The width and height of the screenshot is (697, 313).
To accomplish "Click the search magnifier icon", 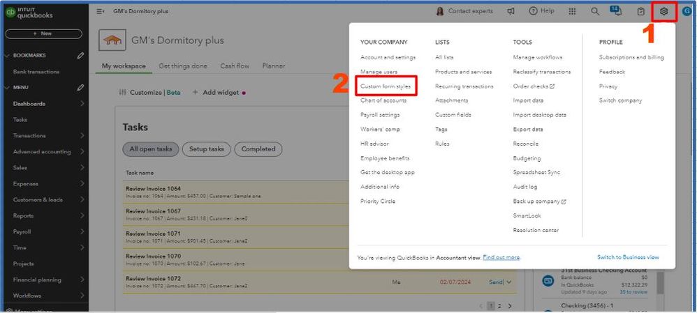I will click(595, 12).
